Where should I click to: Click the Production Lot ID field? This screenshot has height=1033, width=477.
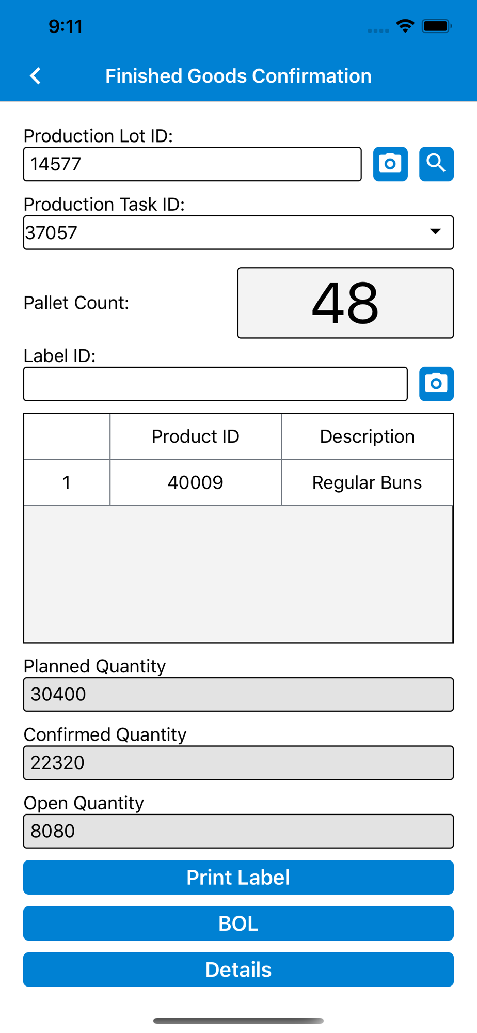(x=192, y=164)
